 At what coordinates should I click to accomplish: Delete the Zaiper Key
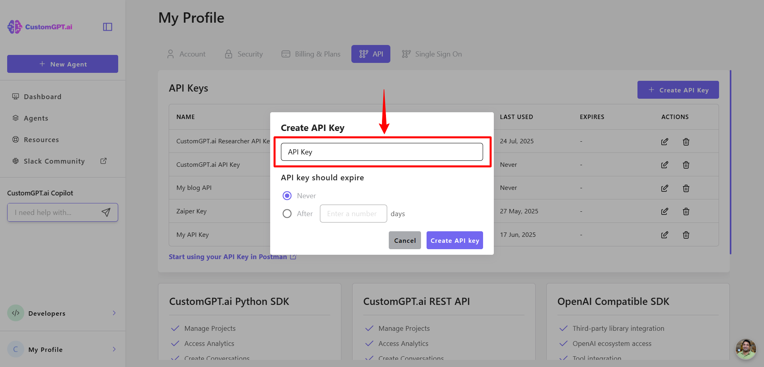tap(686, 211)
